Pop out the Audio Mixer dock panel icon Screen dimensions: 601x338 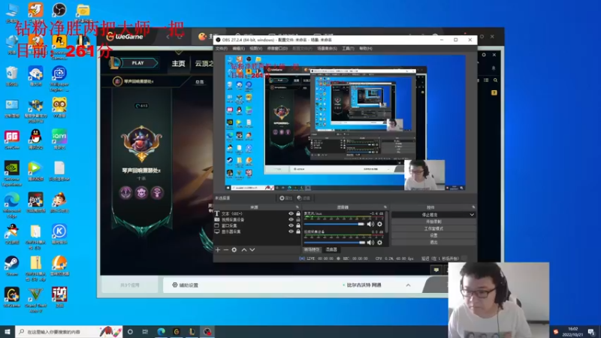[385, 207]
